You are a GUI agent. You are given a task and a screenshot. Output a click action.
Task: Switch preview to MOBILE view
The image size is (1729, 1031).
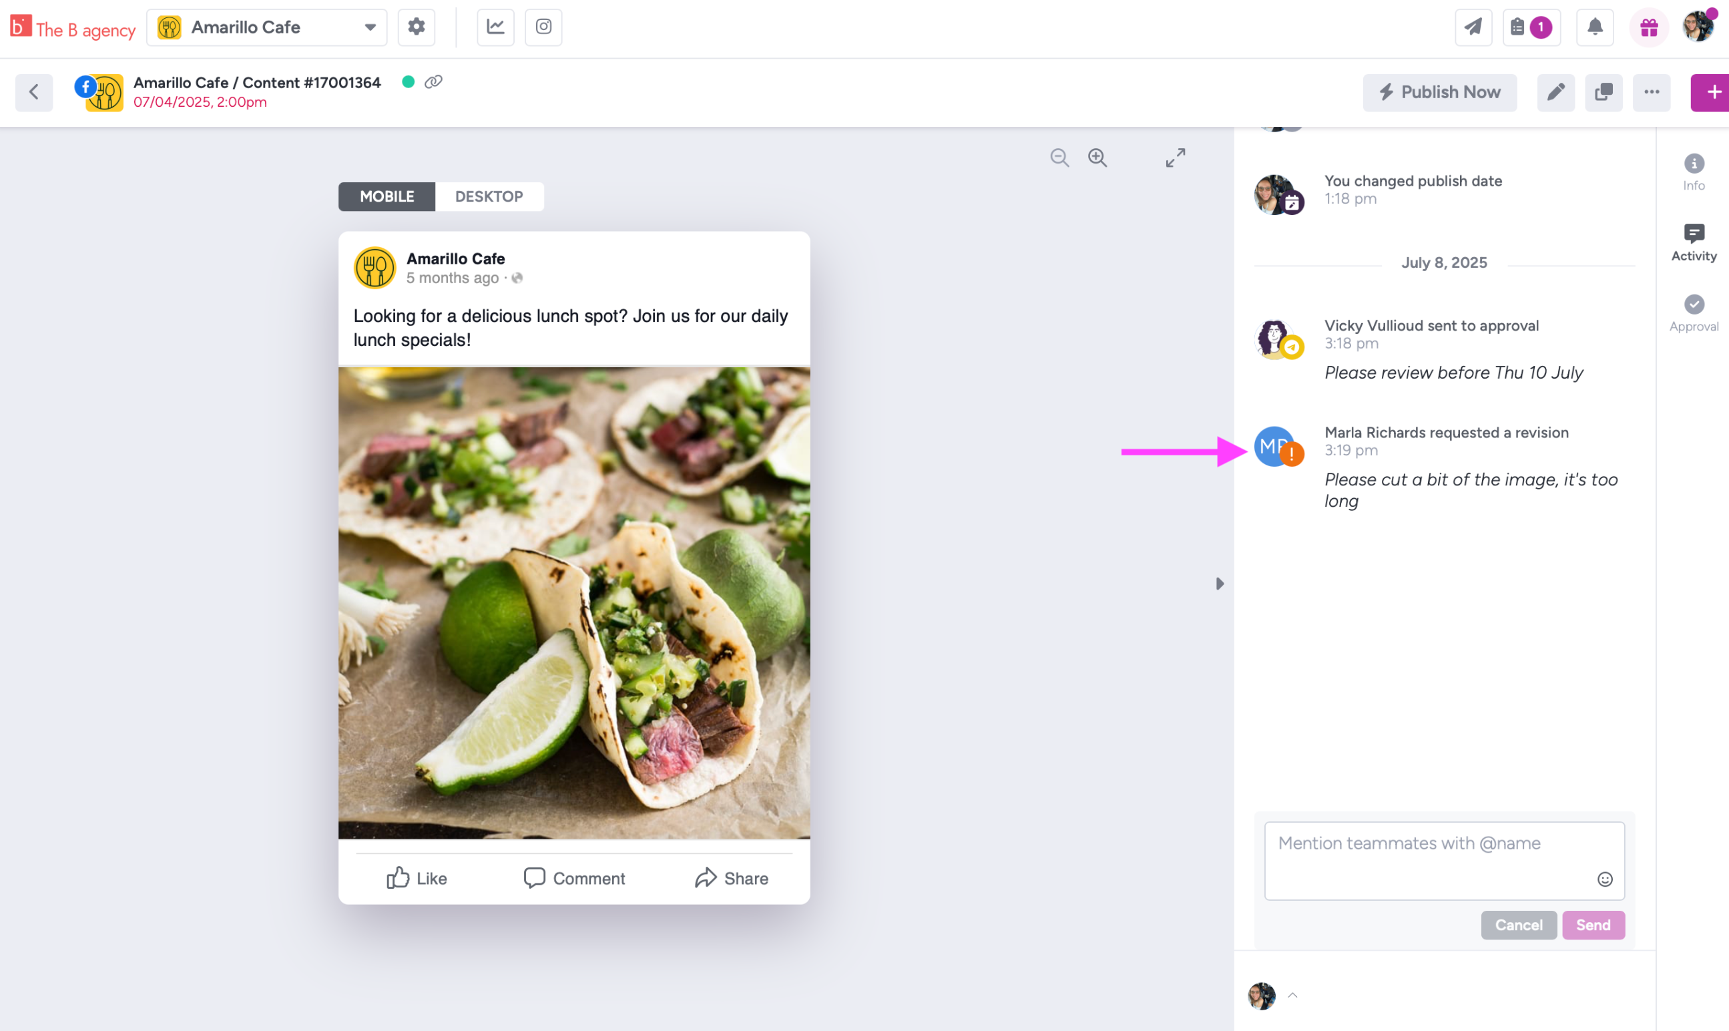[x=387, y=196]
